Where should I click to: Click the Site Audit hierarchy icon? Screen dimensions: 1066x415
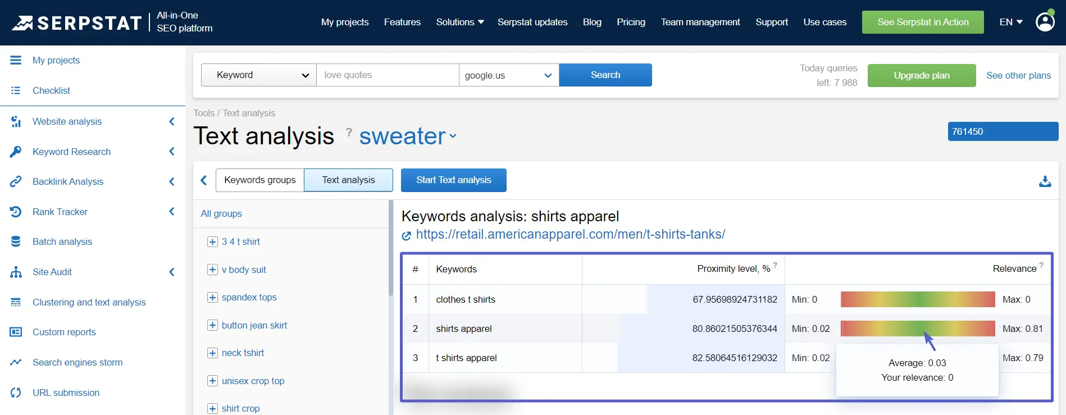[x=16, y=272]
